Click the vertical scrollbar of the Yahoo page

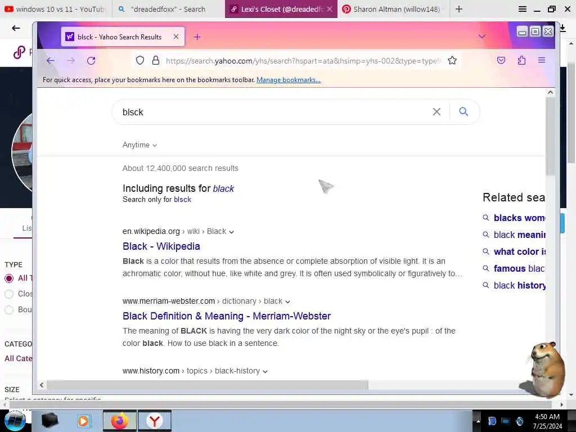(x=550, y=136)
